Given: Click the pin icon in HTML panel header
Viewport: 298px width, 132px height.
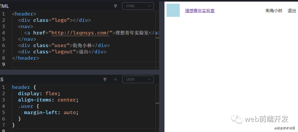Looking at the screenshot, I should [x=115, y=6].
